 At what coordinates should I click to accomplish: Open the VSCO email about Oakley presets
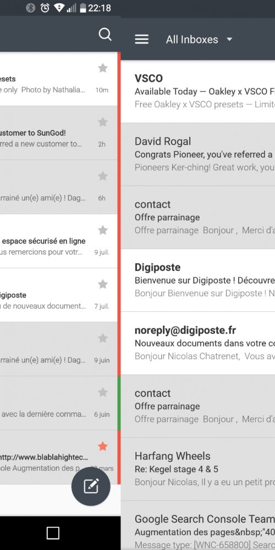[x=198, y=91]
